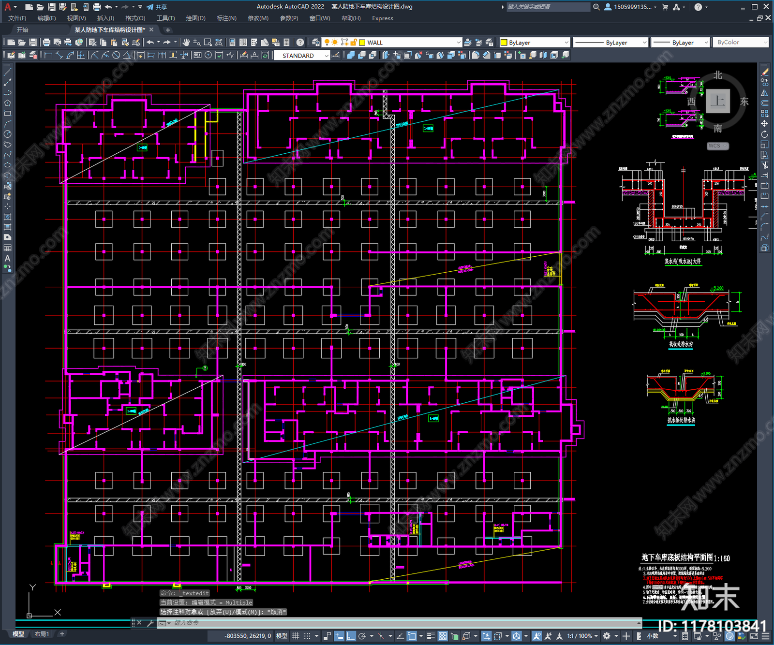This screenshot has height=645, width=774.
Task: Click the 共享 share button
Action: coord(157,7)
